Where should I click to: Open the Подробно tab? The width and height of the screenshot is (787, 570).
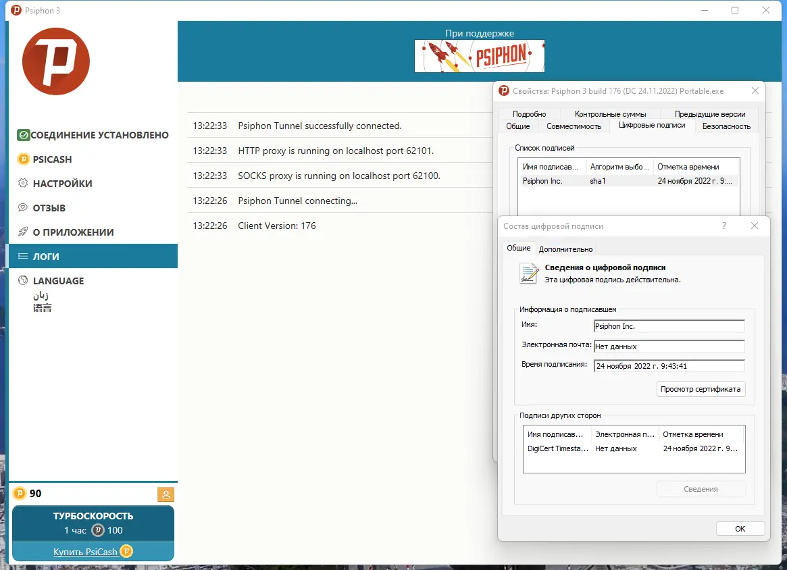pos(530,113)
